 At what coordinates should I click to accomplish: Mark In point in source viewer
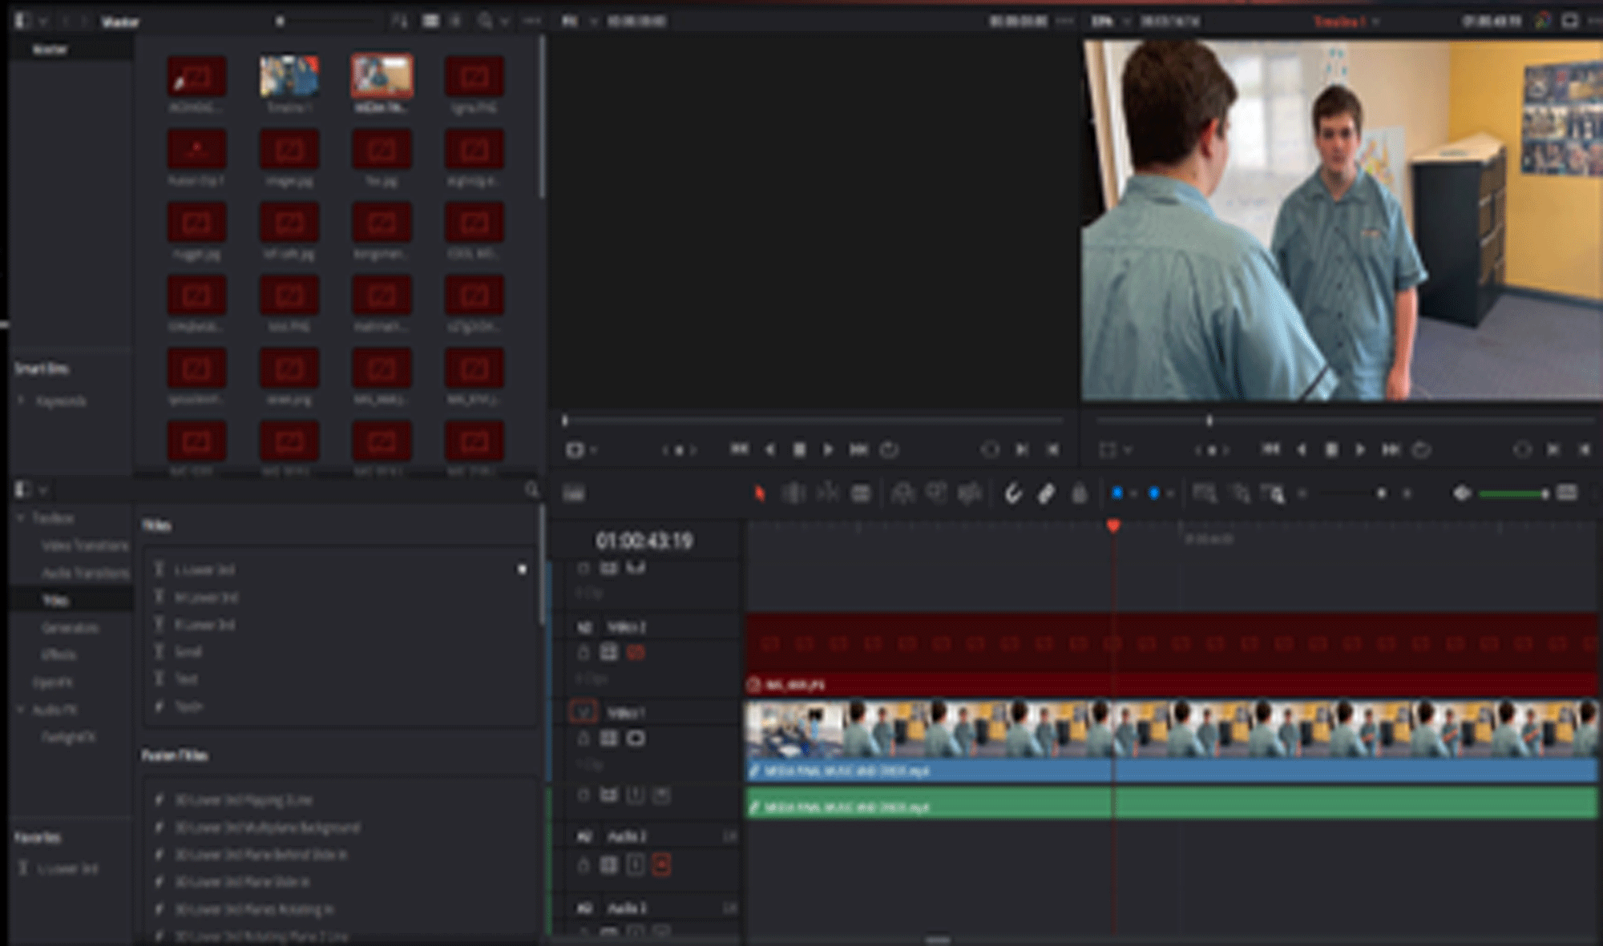click(x=1022, y=450)
